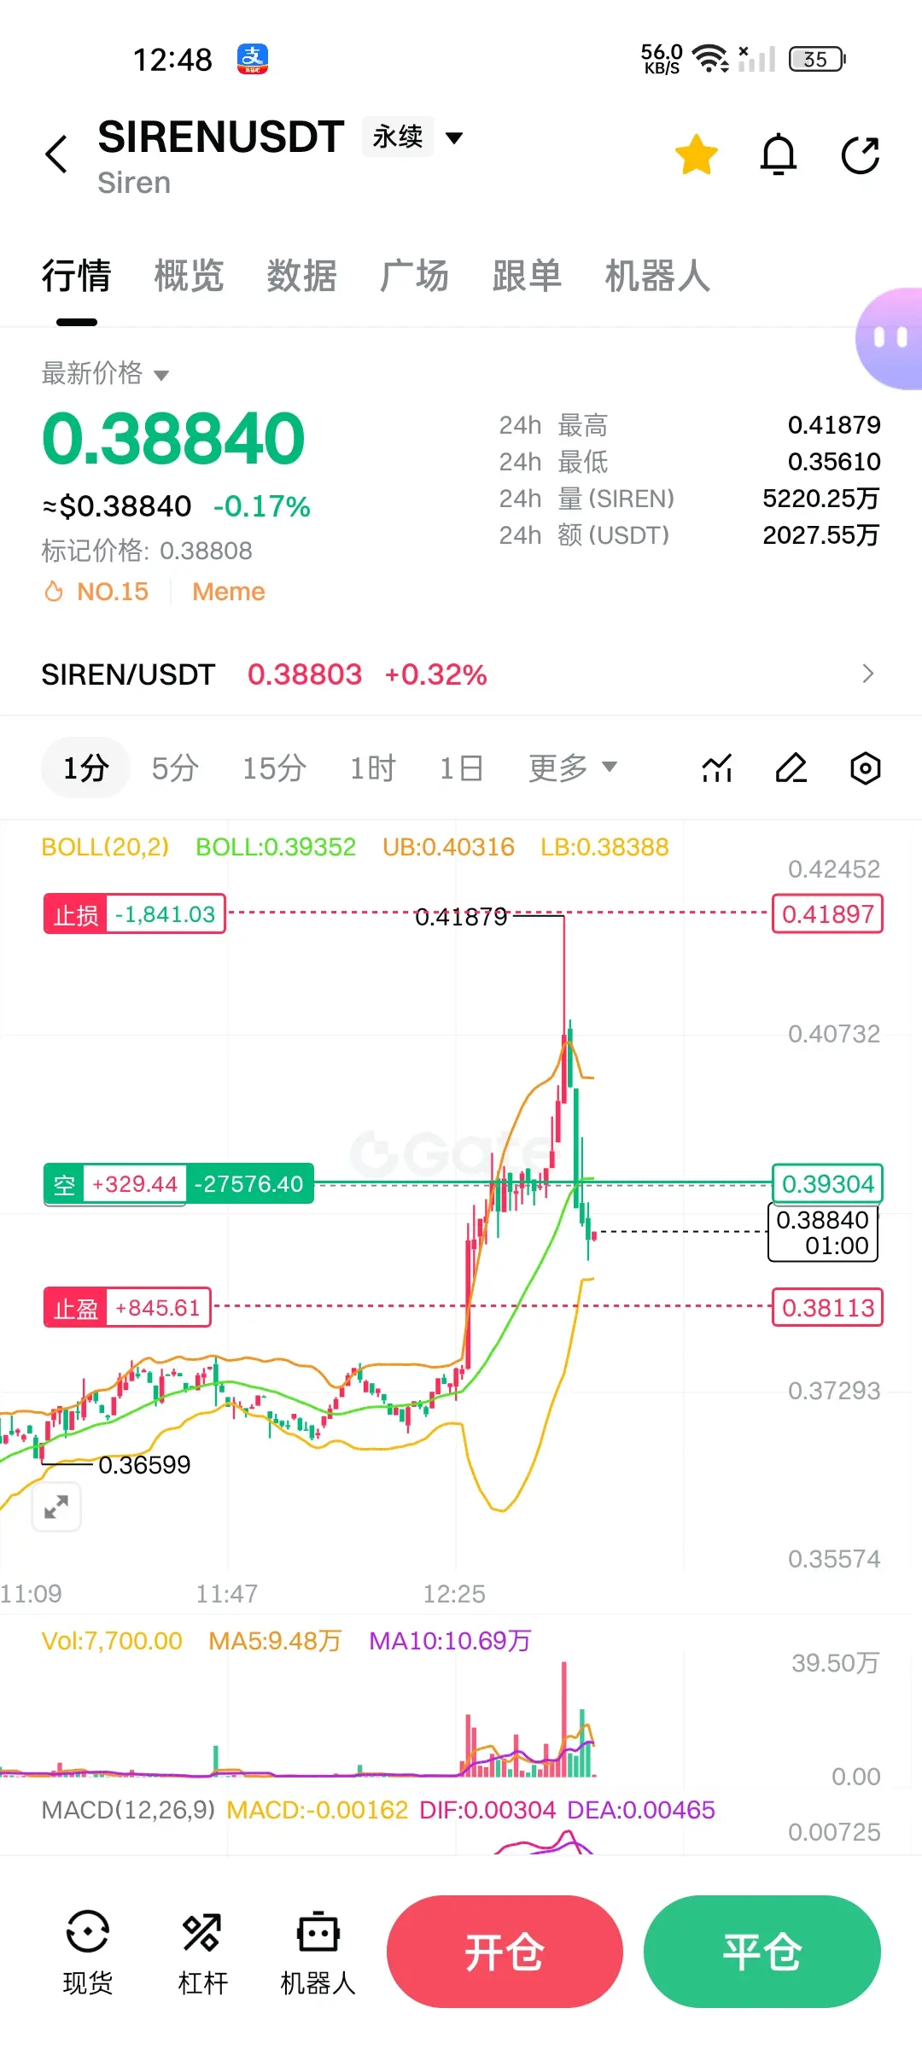Switch to the 数据 tab
The width and height of the screenshot is (922, 2049).
tap(301, 276)
